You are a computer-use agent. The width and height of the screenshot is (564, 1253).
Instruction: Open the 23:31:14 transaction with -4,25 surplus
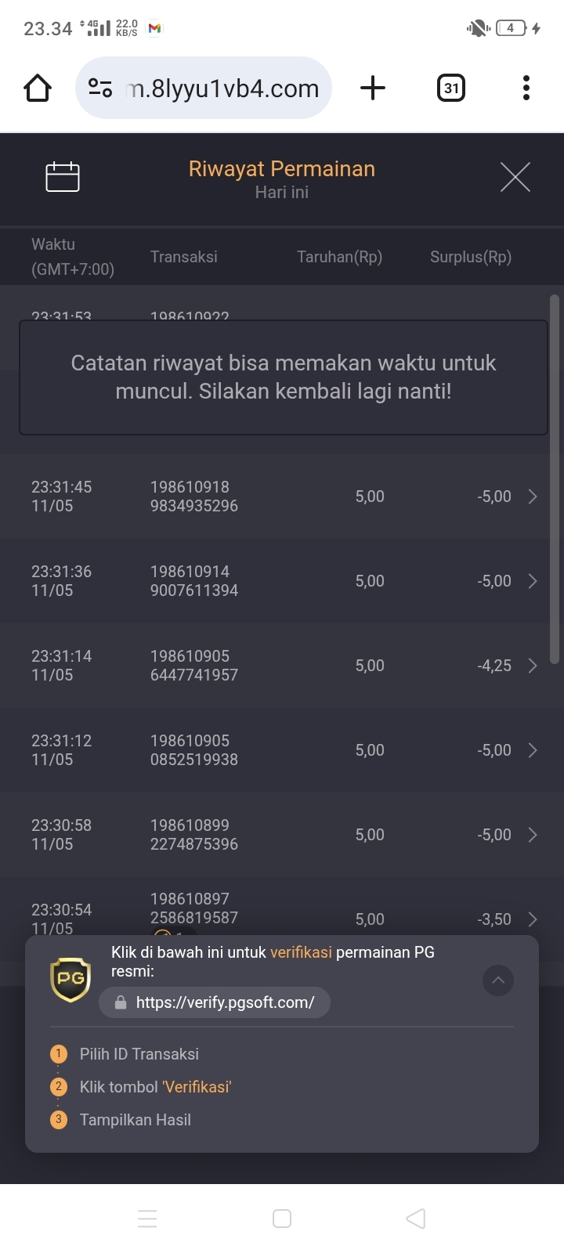[533, 666]
